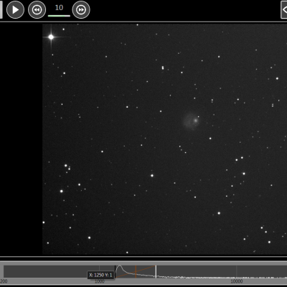This screenshot has width=287, height=287.
Task: Click the frame number field showing 10
Action: click(x=59, y=9)
